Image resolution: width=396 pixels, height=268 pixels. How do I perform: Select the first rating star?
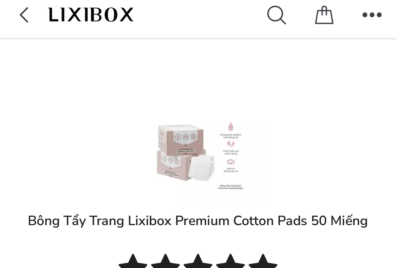point(133,261)
